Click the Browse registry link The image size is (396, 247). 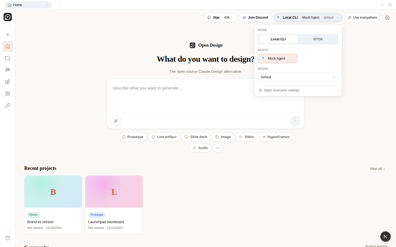(x=376, y=246)
